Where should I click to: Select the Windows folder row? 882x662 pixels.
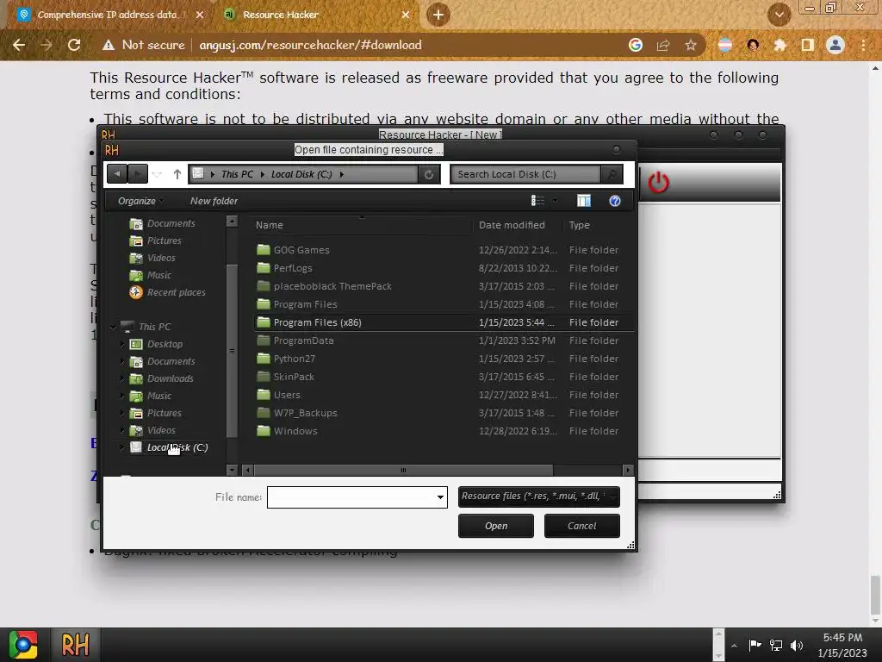[444, 431]
